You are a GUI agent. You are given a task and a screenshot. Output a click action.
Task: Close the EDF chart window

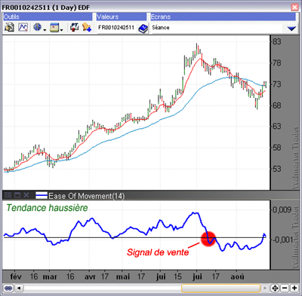pyautogui.click(x=294, y=7)
